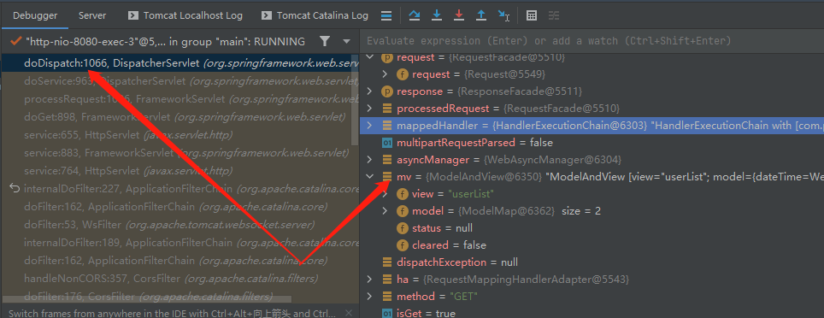Viewport: 824px width, 318px height.
Task: Click the drop frame icon beside internalDoFilter:227
Action: click(15, 189)
